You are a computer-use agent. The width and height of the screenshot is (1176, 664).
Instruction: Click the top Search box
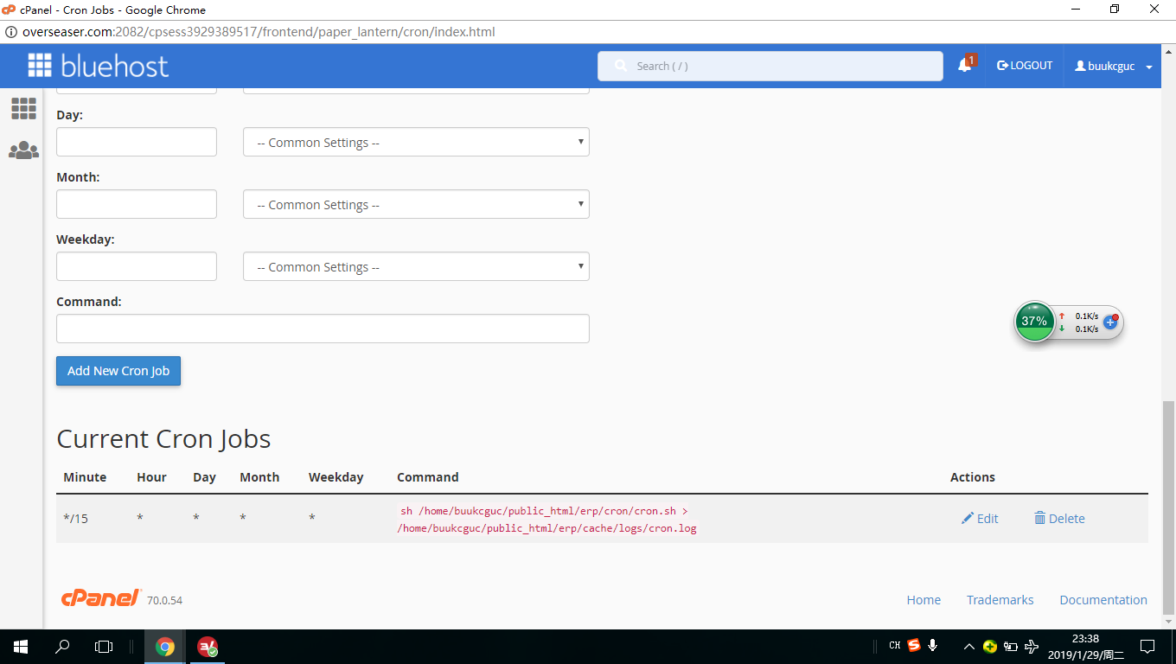pos(770,66)
